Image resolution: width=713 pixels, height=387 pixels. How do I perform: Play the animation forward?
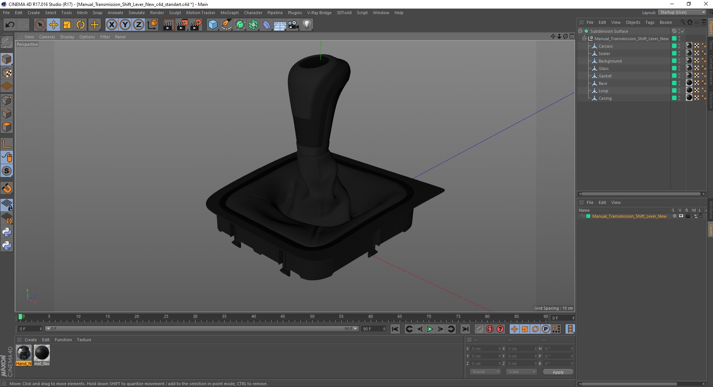pyautogui.click(x=430, y=329)
